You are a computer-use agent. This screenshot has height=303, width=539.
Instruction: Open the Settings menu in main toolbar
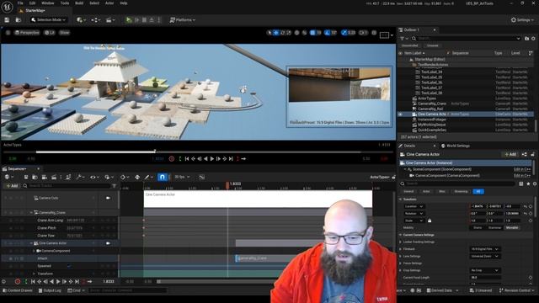(522, 20)
